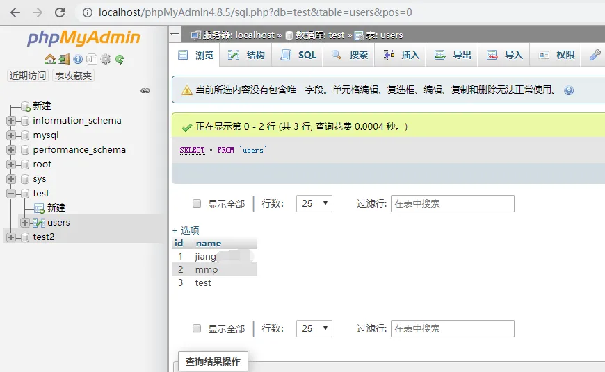605x372 pixels.
Task: Click inside the upper 过滤行 search field
Action: point(452,204)
